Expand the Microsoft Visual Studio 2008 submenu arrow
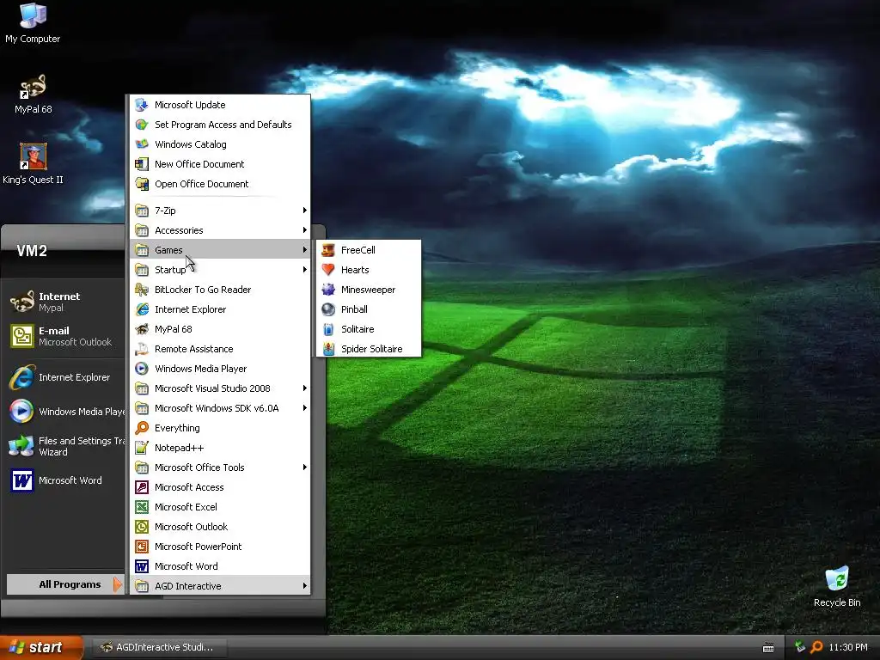This screenshot has width=880, height=660. (x=305, y=388)
